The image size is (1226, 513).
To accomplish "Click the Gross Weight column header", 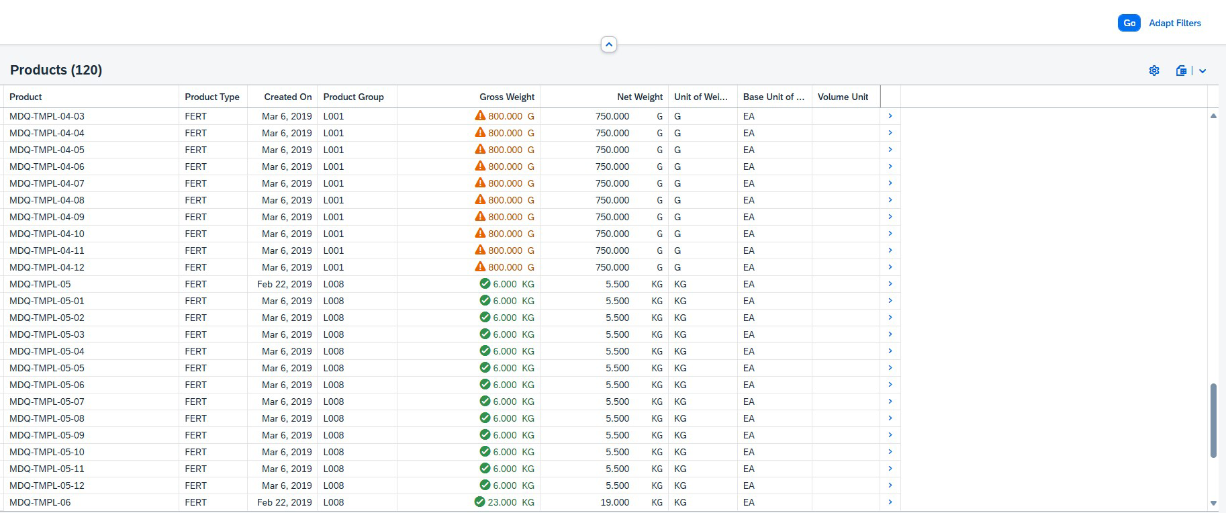I will click(506, 97).
